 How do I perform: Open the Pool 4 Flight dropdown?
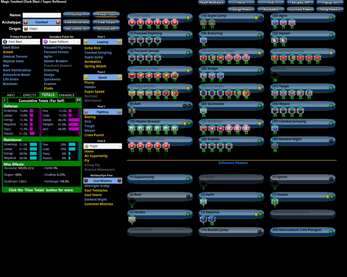103,146
